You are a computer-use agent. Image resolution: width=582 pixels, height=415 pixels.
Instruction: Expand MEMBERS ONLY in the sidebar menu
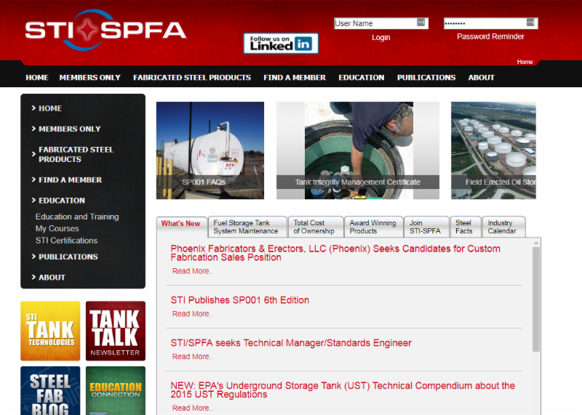pyautogui.click(x=66, y=129)
